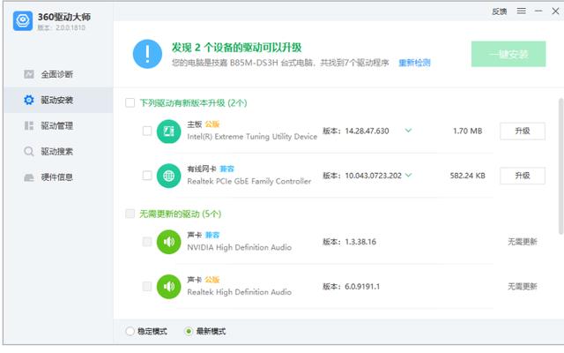Open the 驱动搜索 tab
The width and height of the screenshot is (564, 353).
[x=59, y=151]
